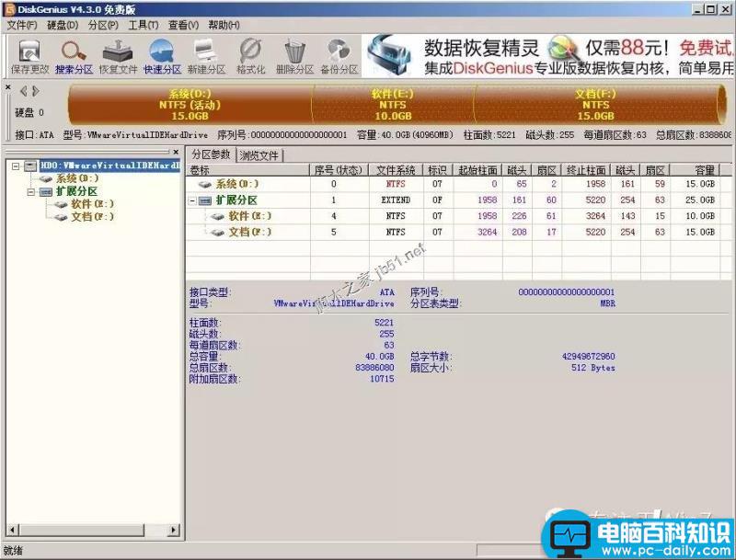Click the 10.0GB capacity cell in the table
736x560 pixels.
(700, 216)
